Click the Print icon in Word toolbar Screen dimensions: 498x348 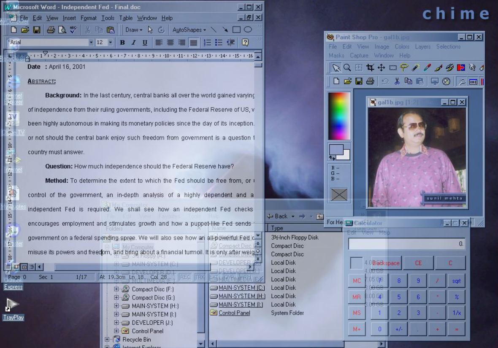pos(51,30)
